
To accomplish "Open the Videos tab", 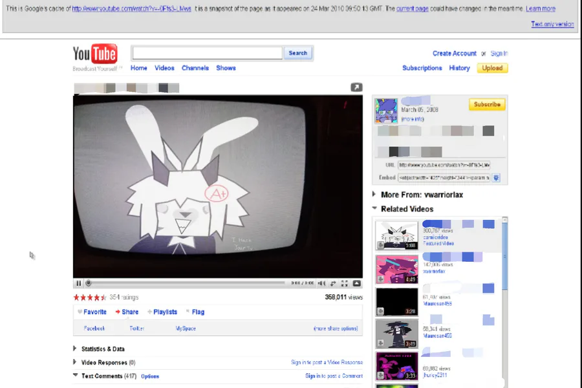I will coord(164,68).
